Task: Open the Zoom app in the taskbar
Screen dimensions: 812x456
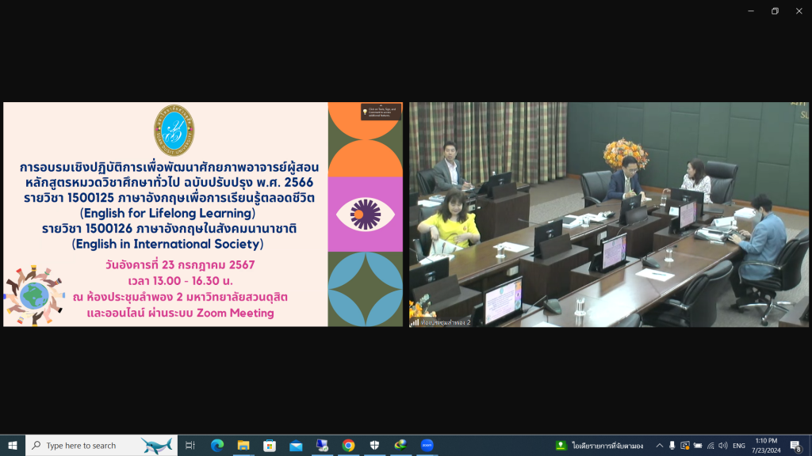Action: [427, 446]
